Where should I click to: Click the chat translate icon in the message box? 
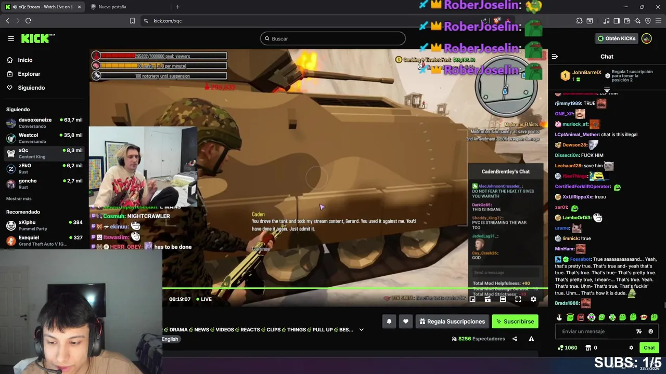(x=639, y=331)
